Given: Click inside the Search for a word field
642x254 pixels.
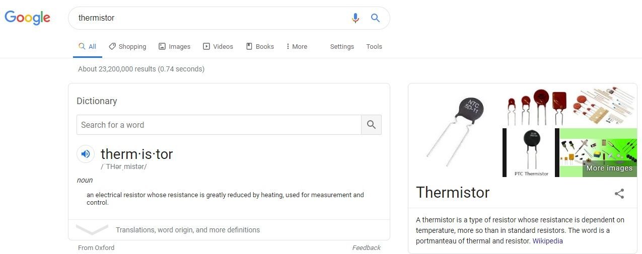Looking at the screenshot, I should [x=219, y=125].
